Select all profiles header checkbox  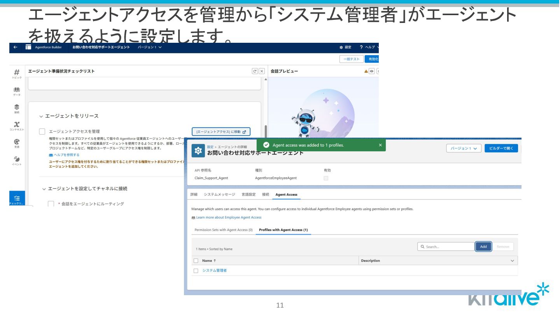[x=196, y=261]
